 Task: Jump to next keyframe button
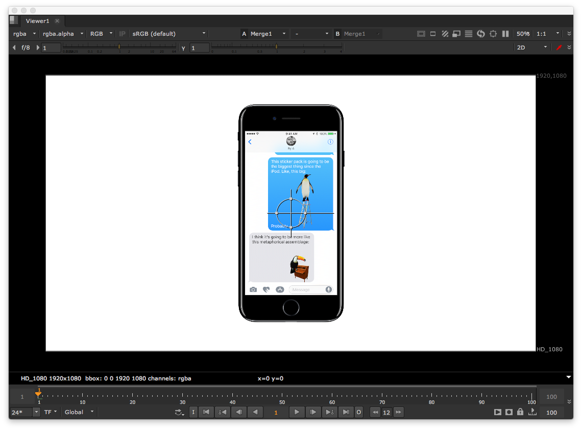(x=329, y=412)
